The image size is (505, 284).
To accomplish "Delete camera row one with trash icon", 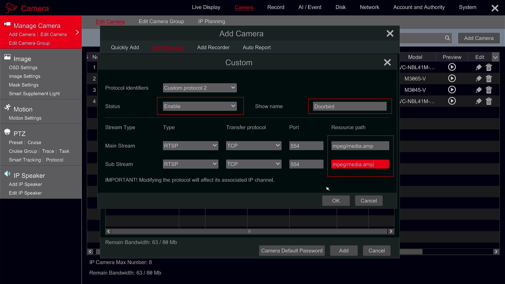I will [489, 67].
